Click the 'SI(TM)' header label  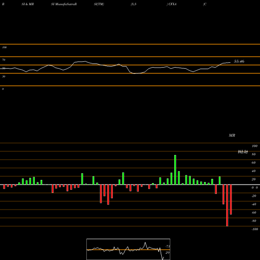pos(99,4)
